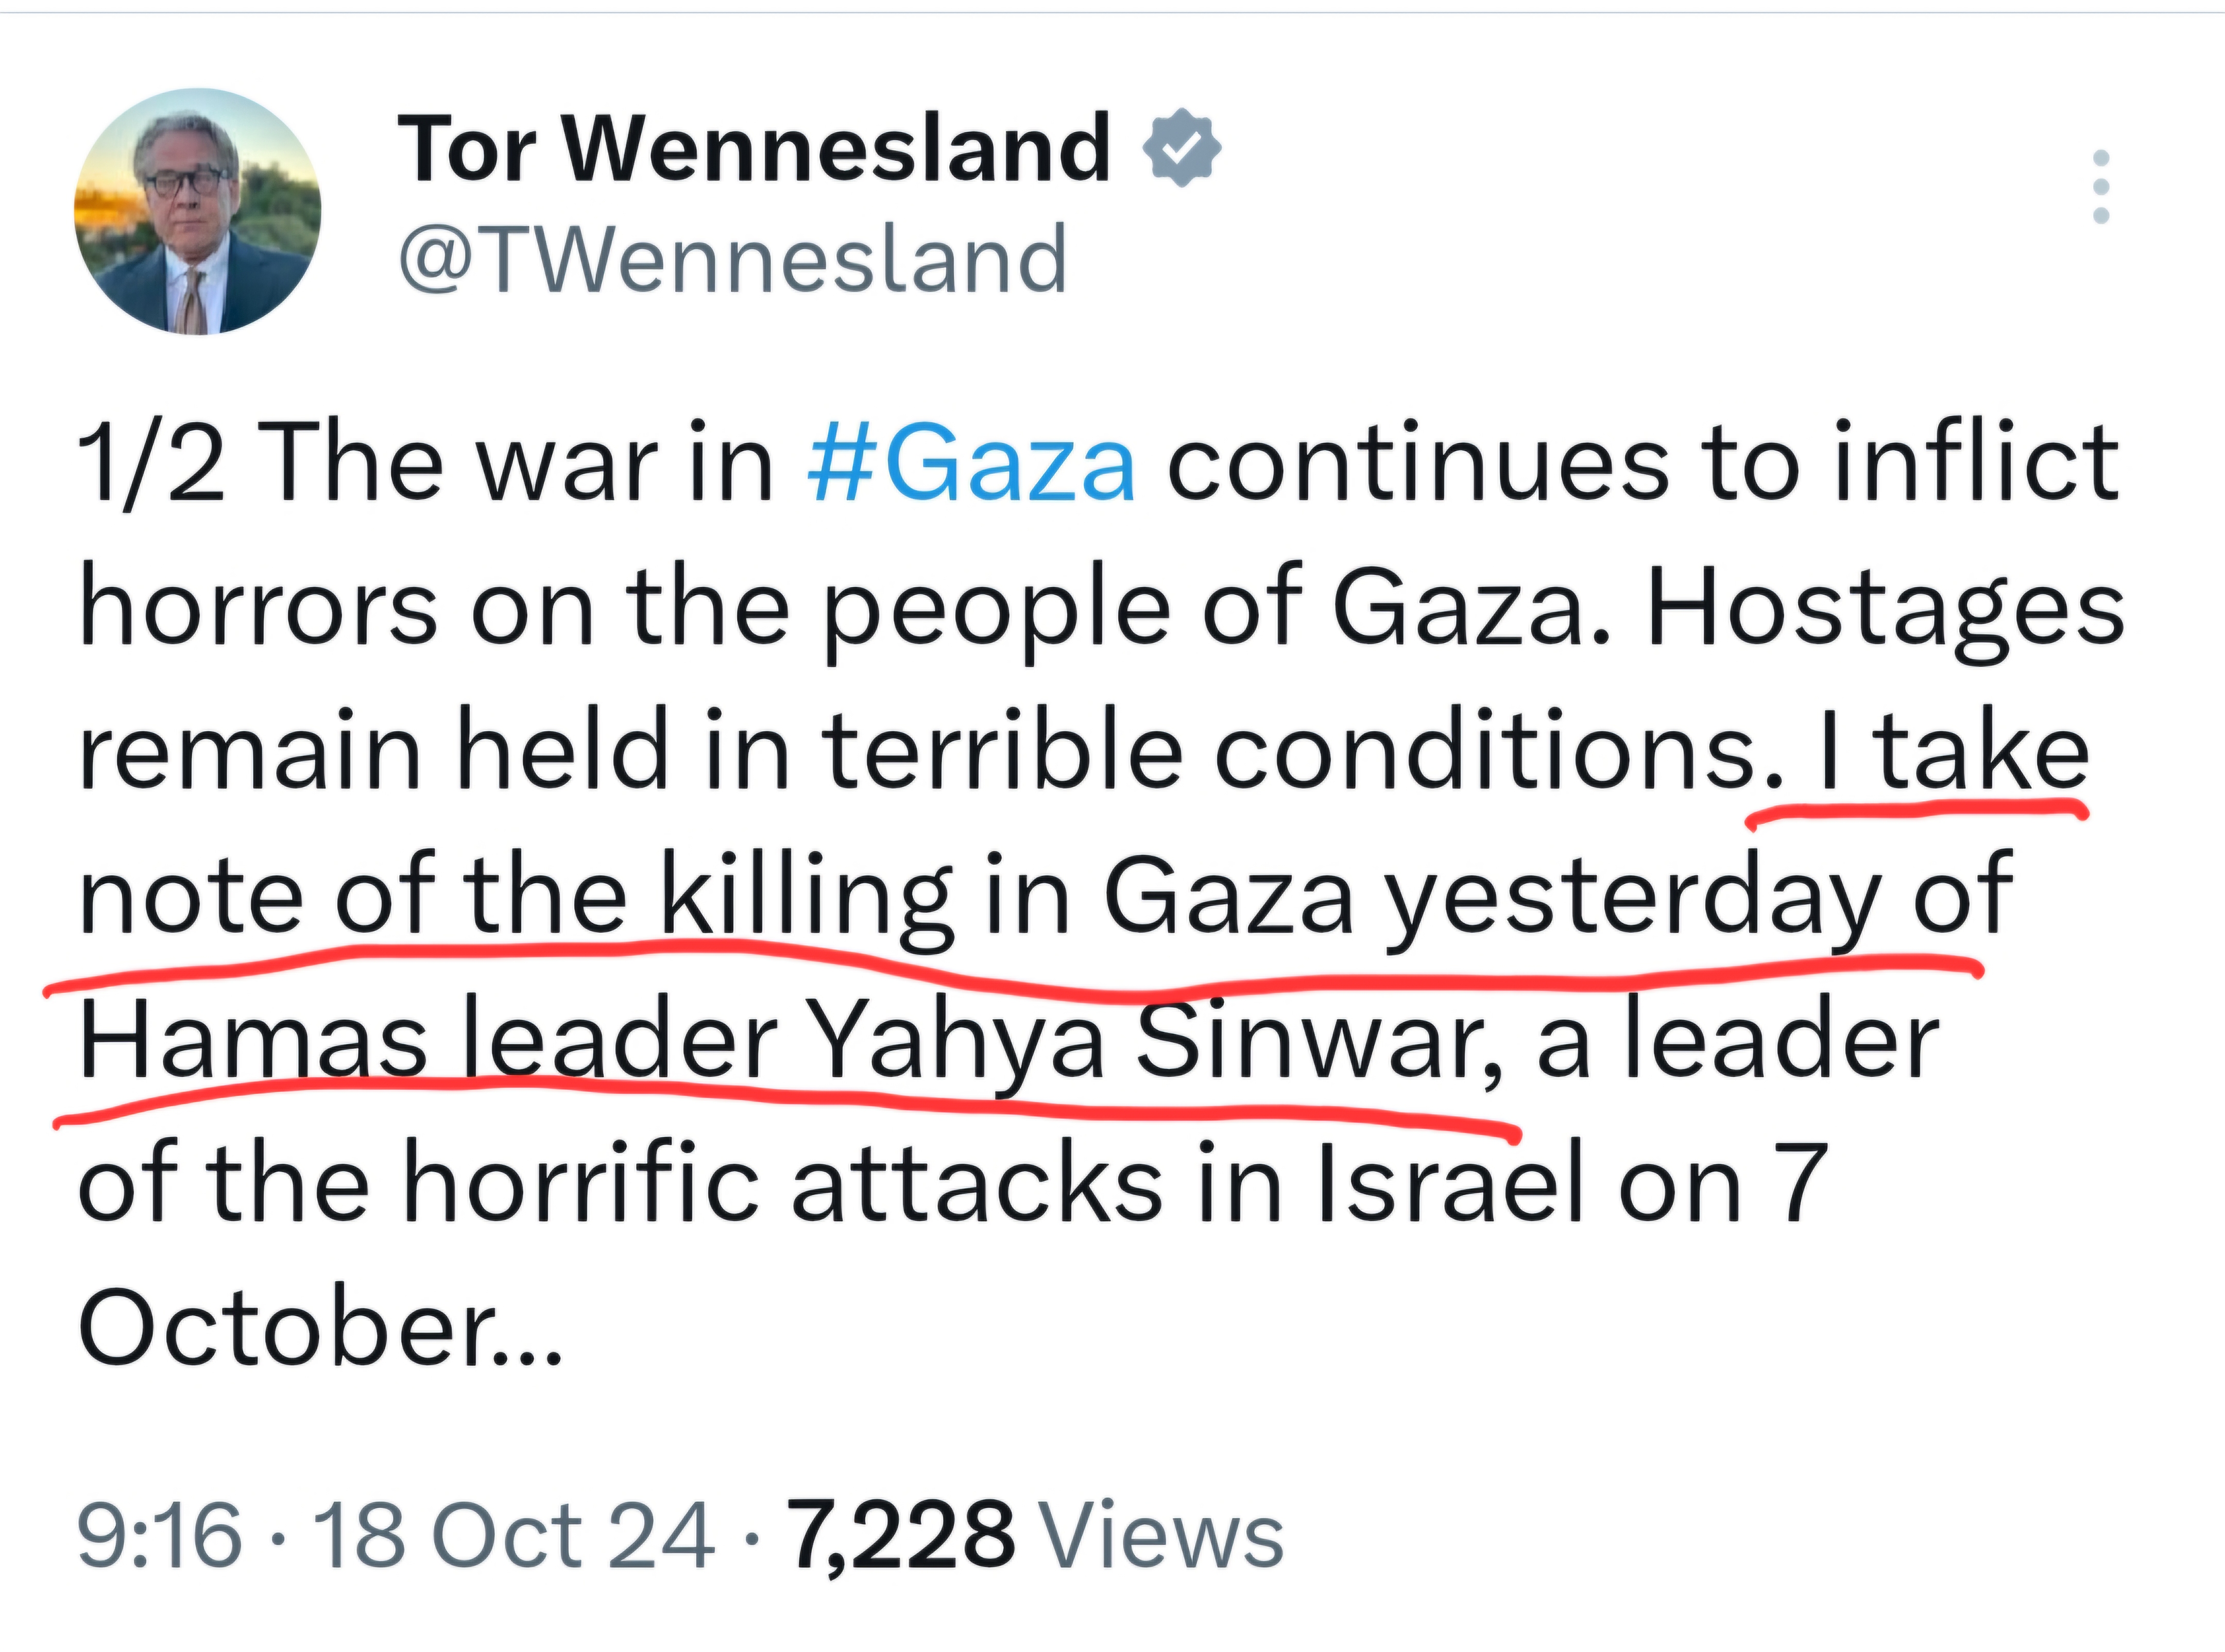Open Tor Wennesland's profile picture
The width and height of the screenshot is (2225, 1652).
click(x=197, y=211)
